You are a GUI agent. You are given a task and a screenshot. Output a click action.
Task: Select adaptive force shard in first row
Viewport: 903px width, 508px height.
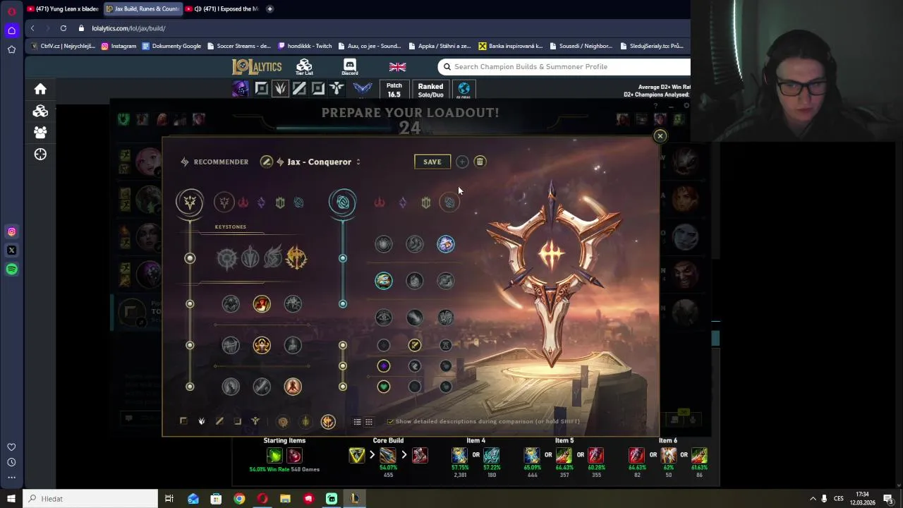[383, 345]
